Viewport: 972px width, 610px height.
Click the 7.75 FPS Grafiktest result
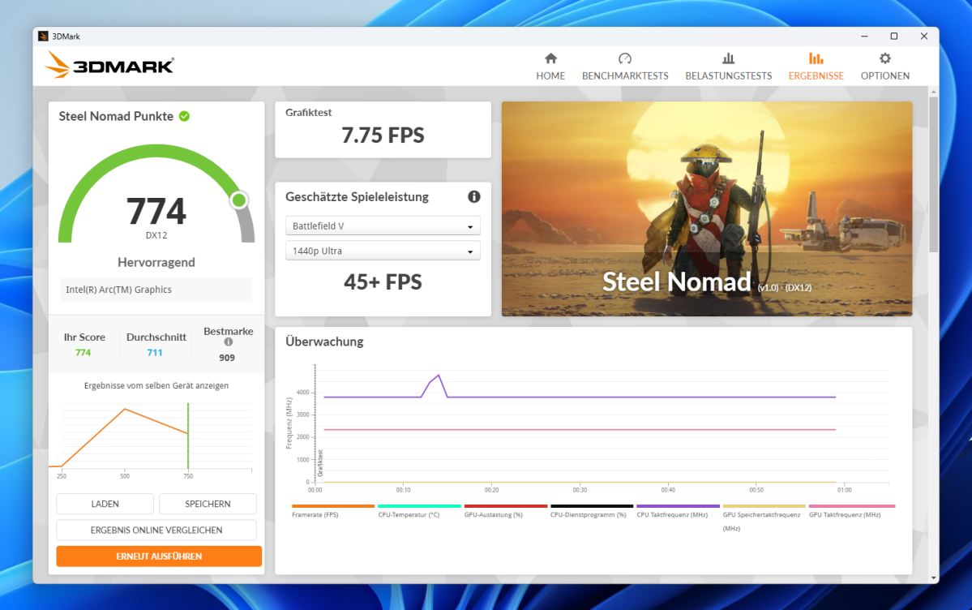coord(383,135)
